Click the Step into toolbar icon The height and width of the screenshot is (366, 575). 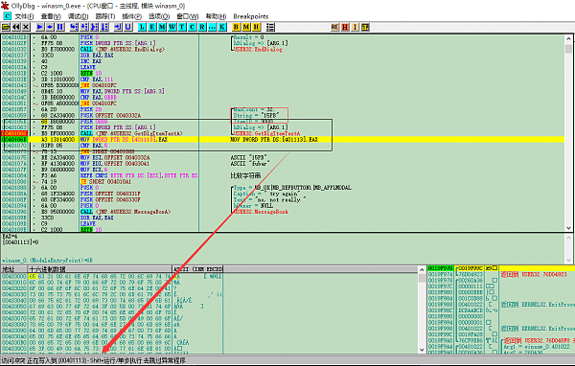[x=74, y=27]
